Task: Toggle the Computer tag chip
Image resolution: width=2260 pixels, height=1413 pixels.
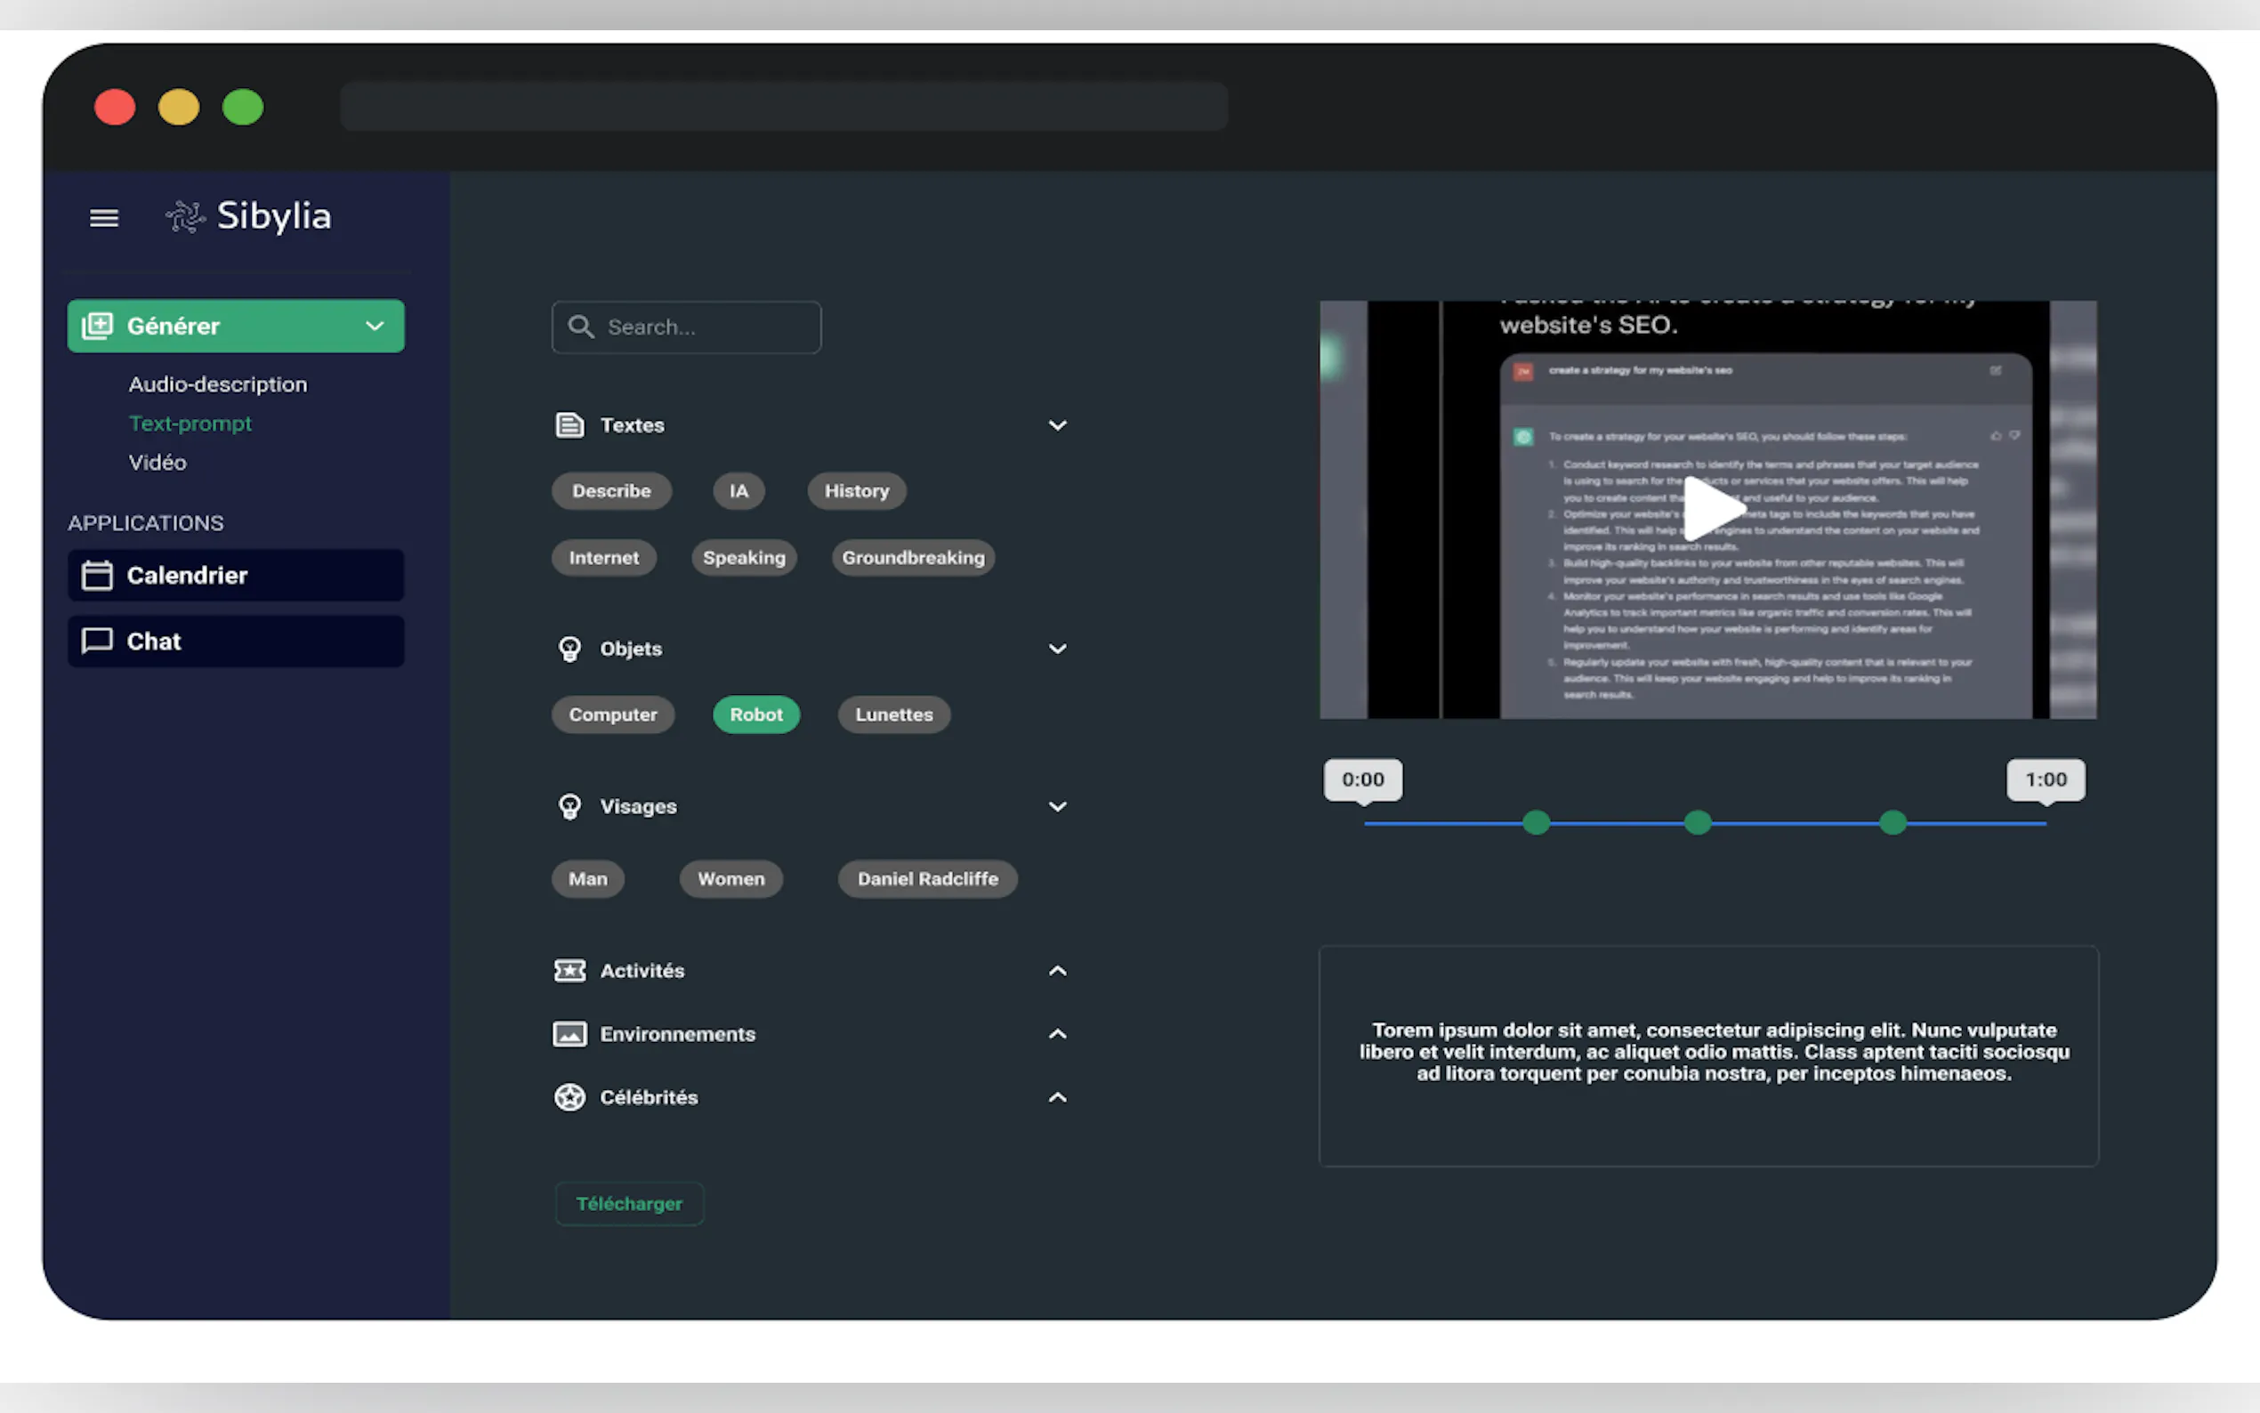Action: pyautogui.click(x=612, y=715)
